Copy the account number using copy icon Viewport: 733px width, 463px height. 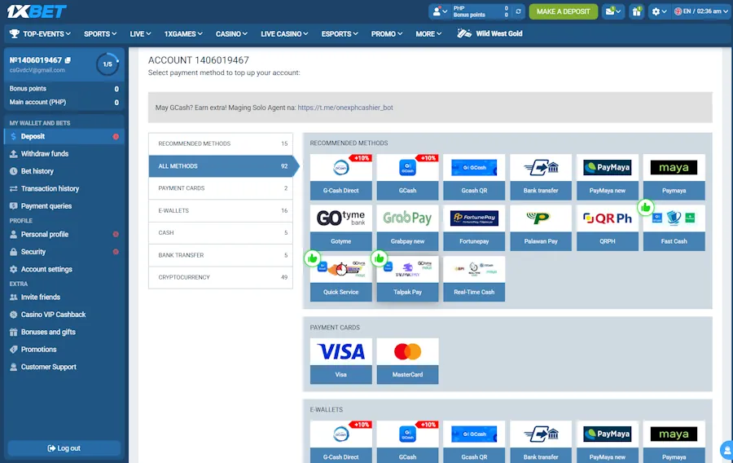[68, 60]
